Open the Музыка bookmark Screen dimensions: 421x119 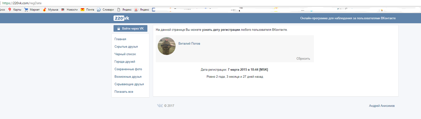click(51, 10)
